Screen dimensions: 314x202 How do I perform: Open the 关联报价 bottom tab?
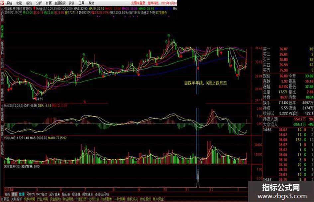click(17, 199)
